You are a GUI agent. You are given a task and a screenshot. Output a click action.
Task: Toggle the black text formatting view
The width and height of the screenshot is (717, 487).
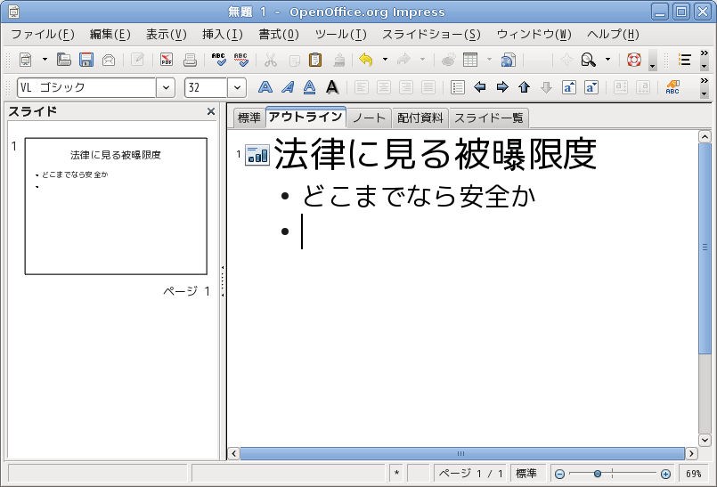pyautogui.click(x=331, y=87)
